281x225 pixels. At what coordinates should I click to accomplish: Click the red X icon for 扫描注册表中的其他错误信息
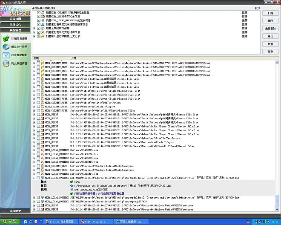[43, 32]
